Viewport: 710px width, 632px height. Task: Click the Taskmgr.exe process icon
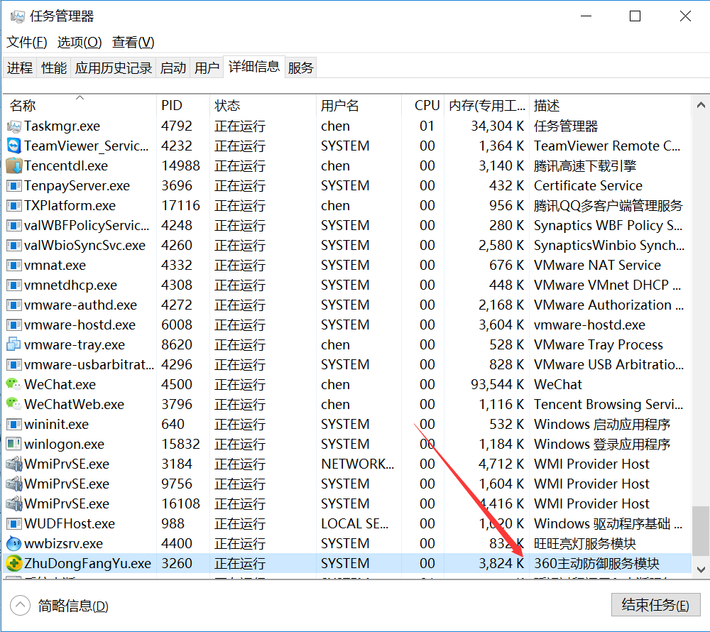[14, 126]
